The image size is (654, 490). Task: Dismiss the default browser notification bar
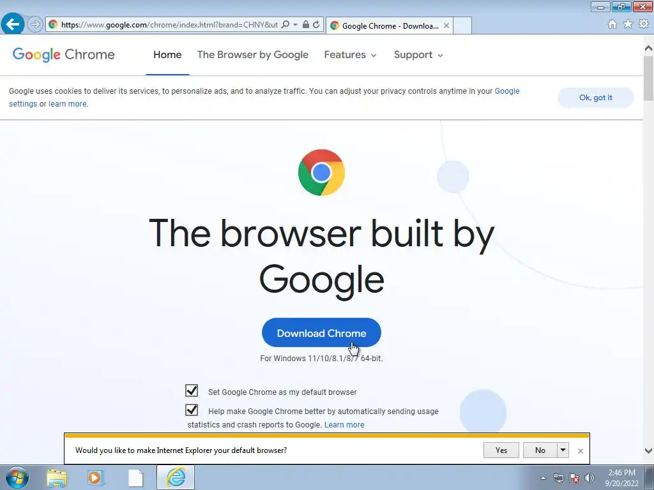pos(580,451)
